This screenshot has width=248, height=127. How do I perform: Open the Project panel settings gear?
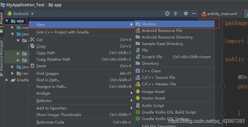[x=186, y=13]
